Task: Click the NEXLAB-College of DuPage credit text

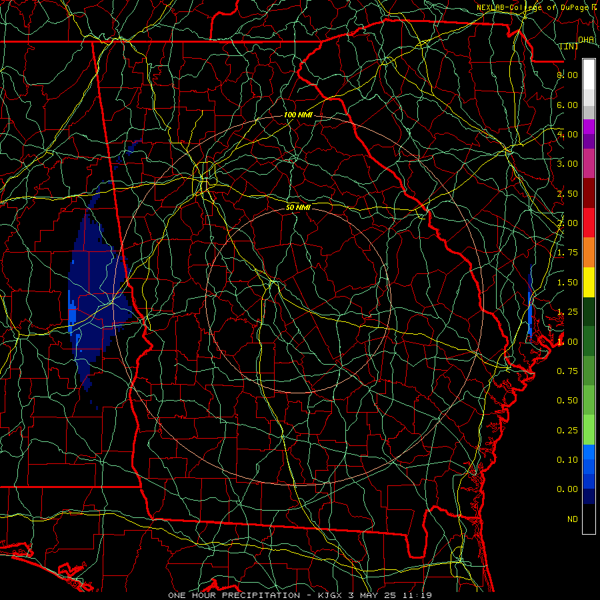Action: 532,7
